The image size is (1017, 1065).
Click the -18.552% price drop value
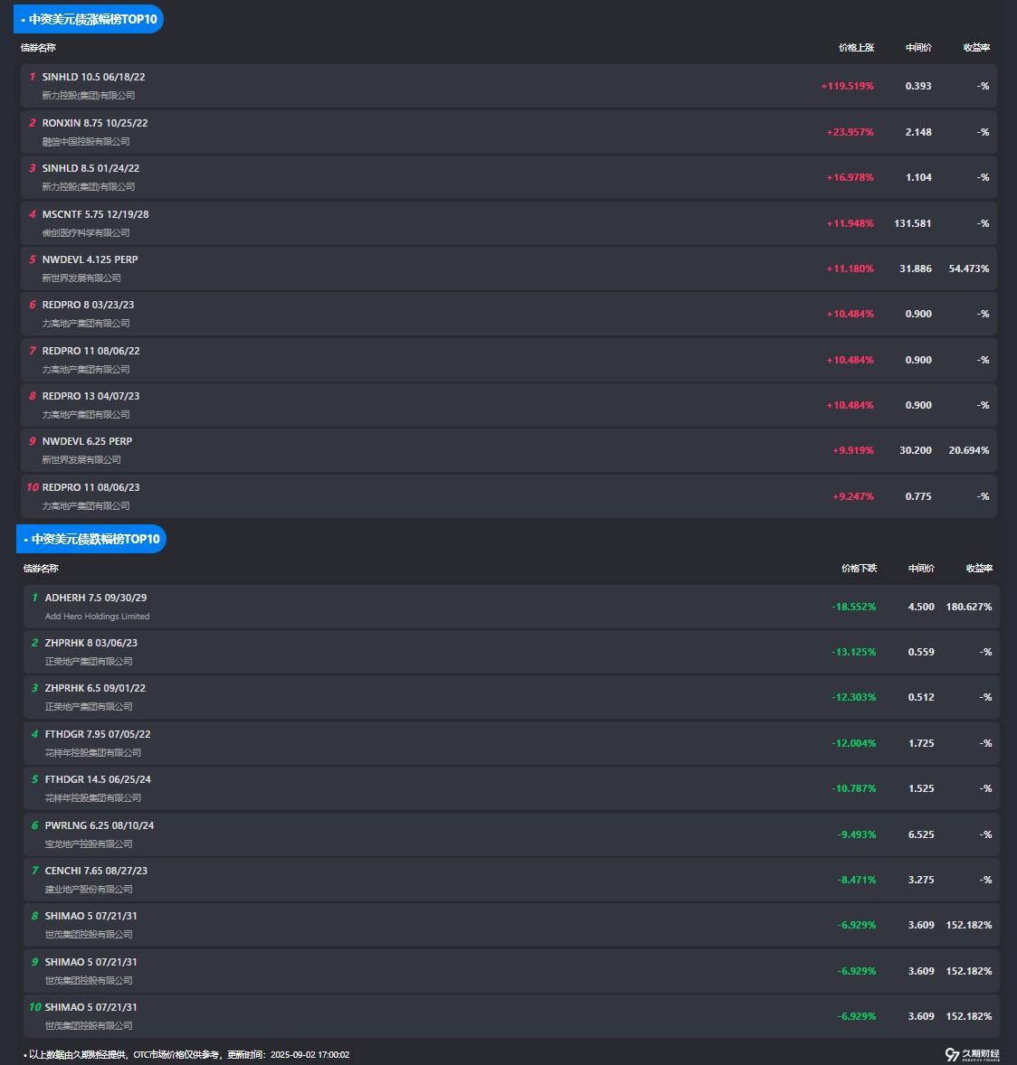coord(854,607)
